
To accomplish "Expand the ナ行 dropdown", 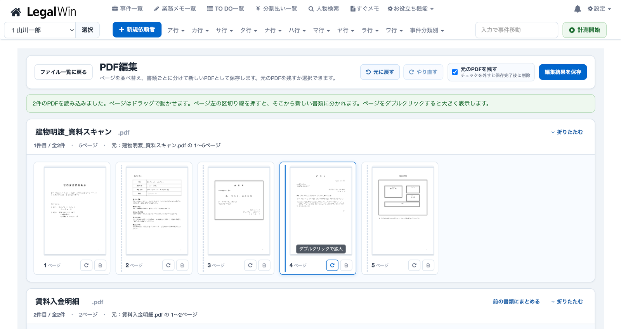I will (273, 30).
